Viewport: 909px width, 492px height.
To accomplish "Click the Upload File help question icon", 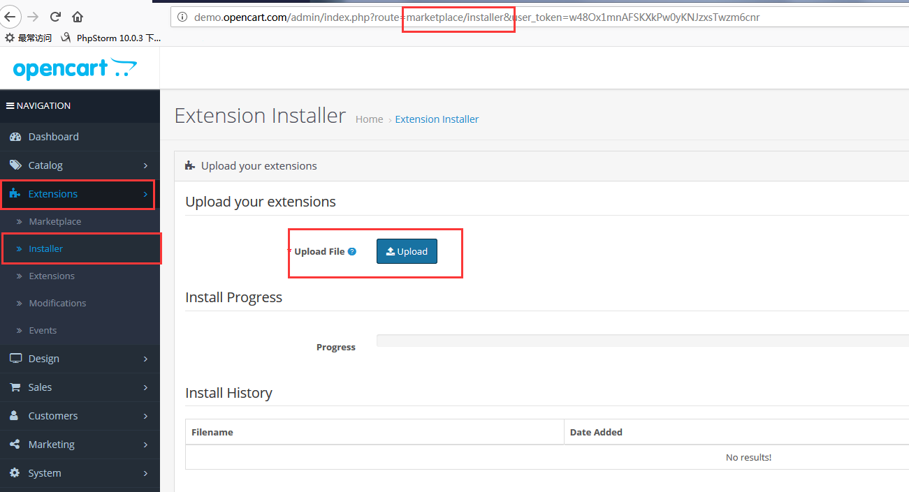I will click(x=352, y=251).
